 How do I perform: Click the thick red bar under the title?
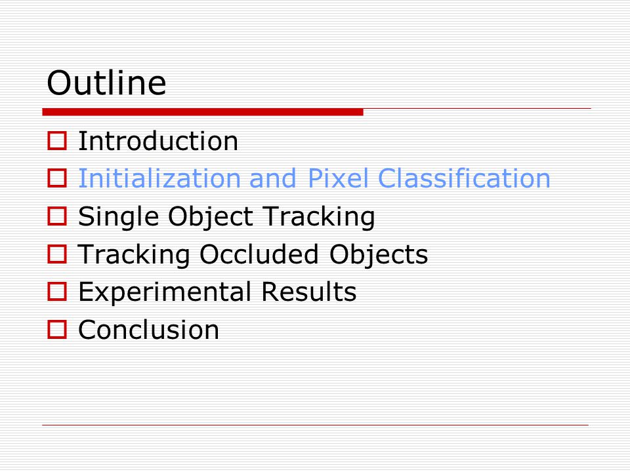click(x=203, y=112)
